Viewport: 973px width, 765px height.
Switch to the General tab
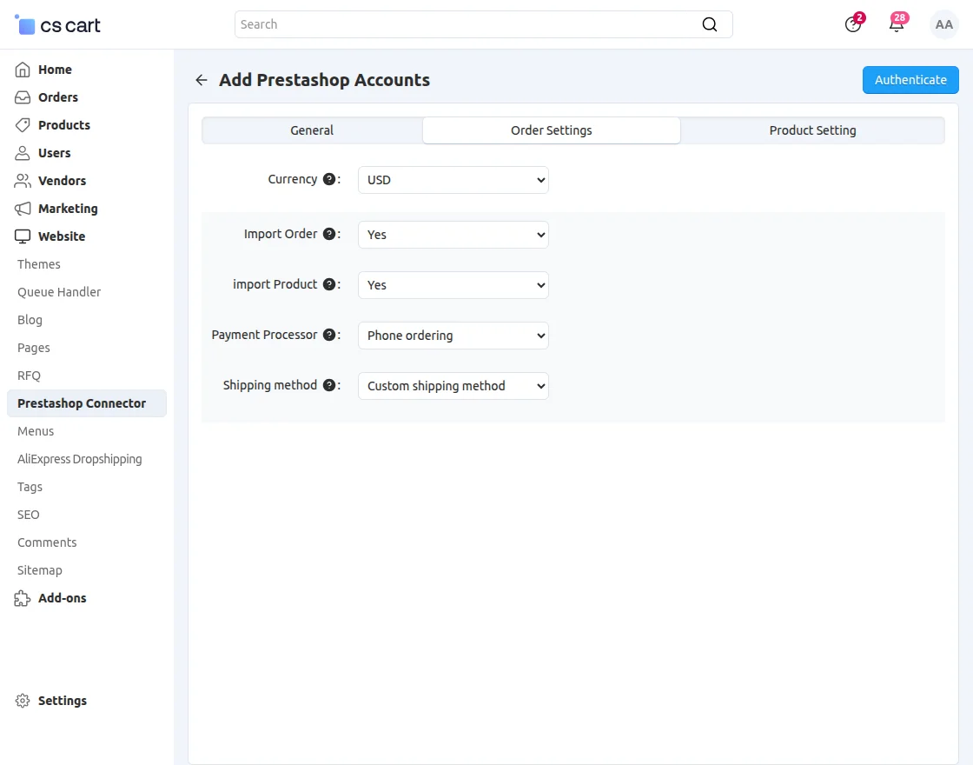click(x=311, y=130)
